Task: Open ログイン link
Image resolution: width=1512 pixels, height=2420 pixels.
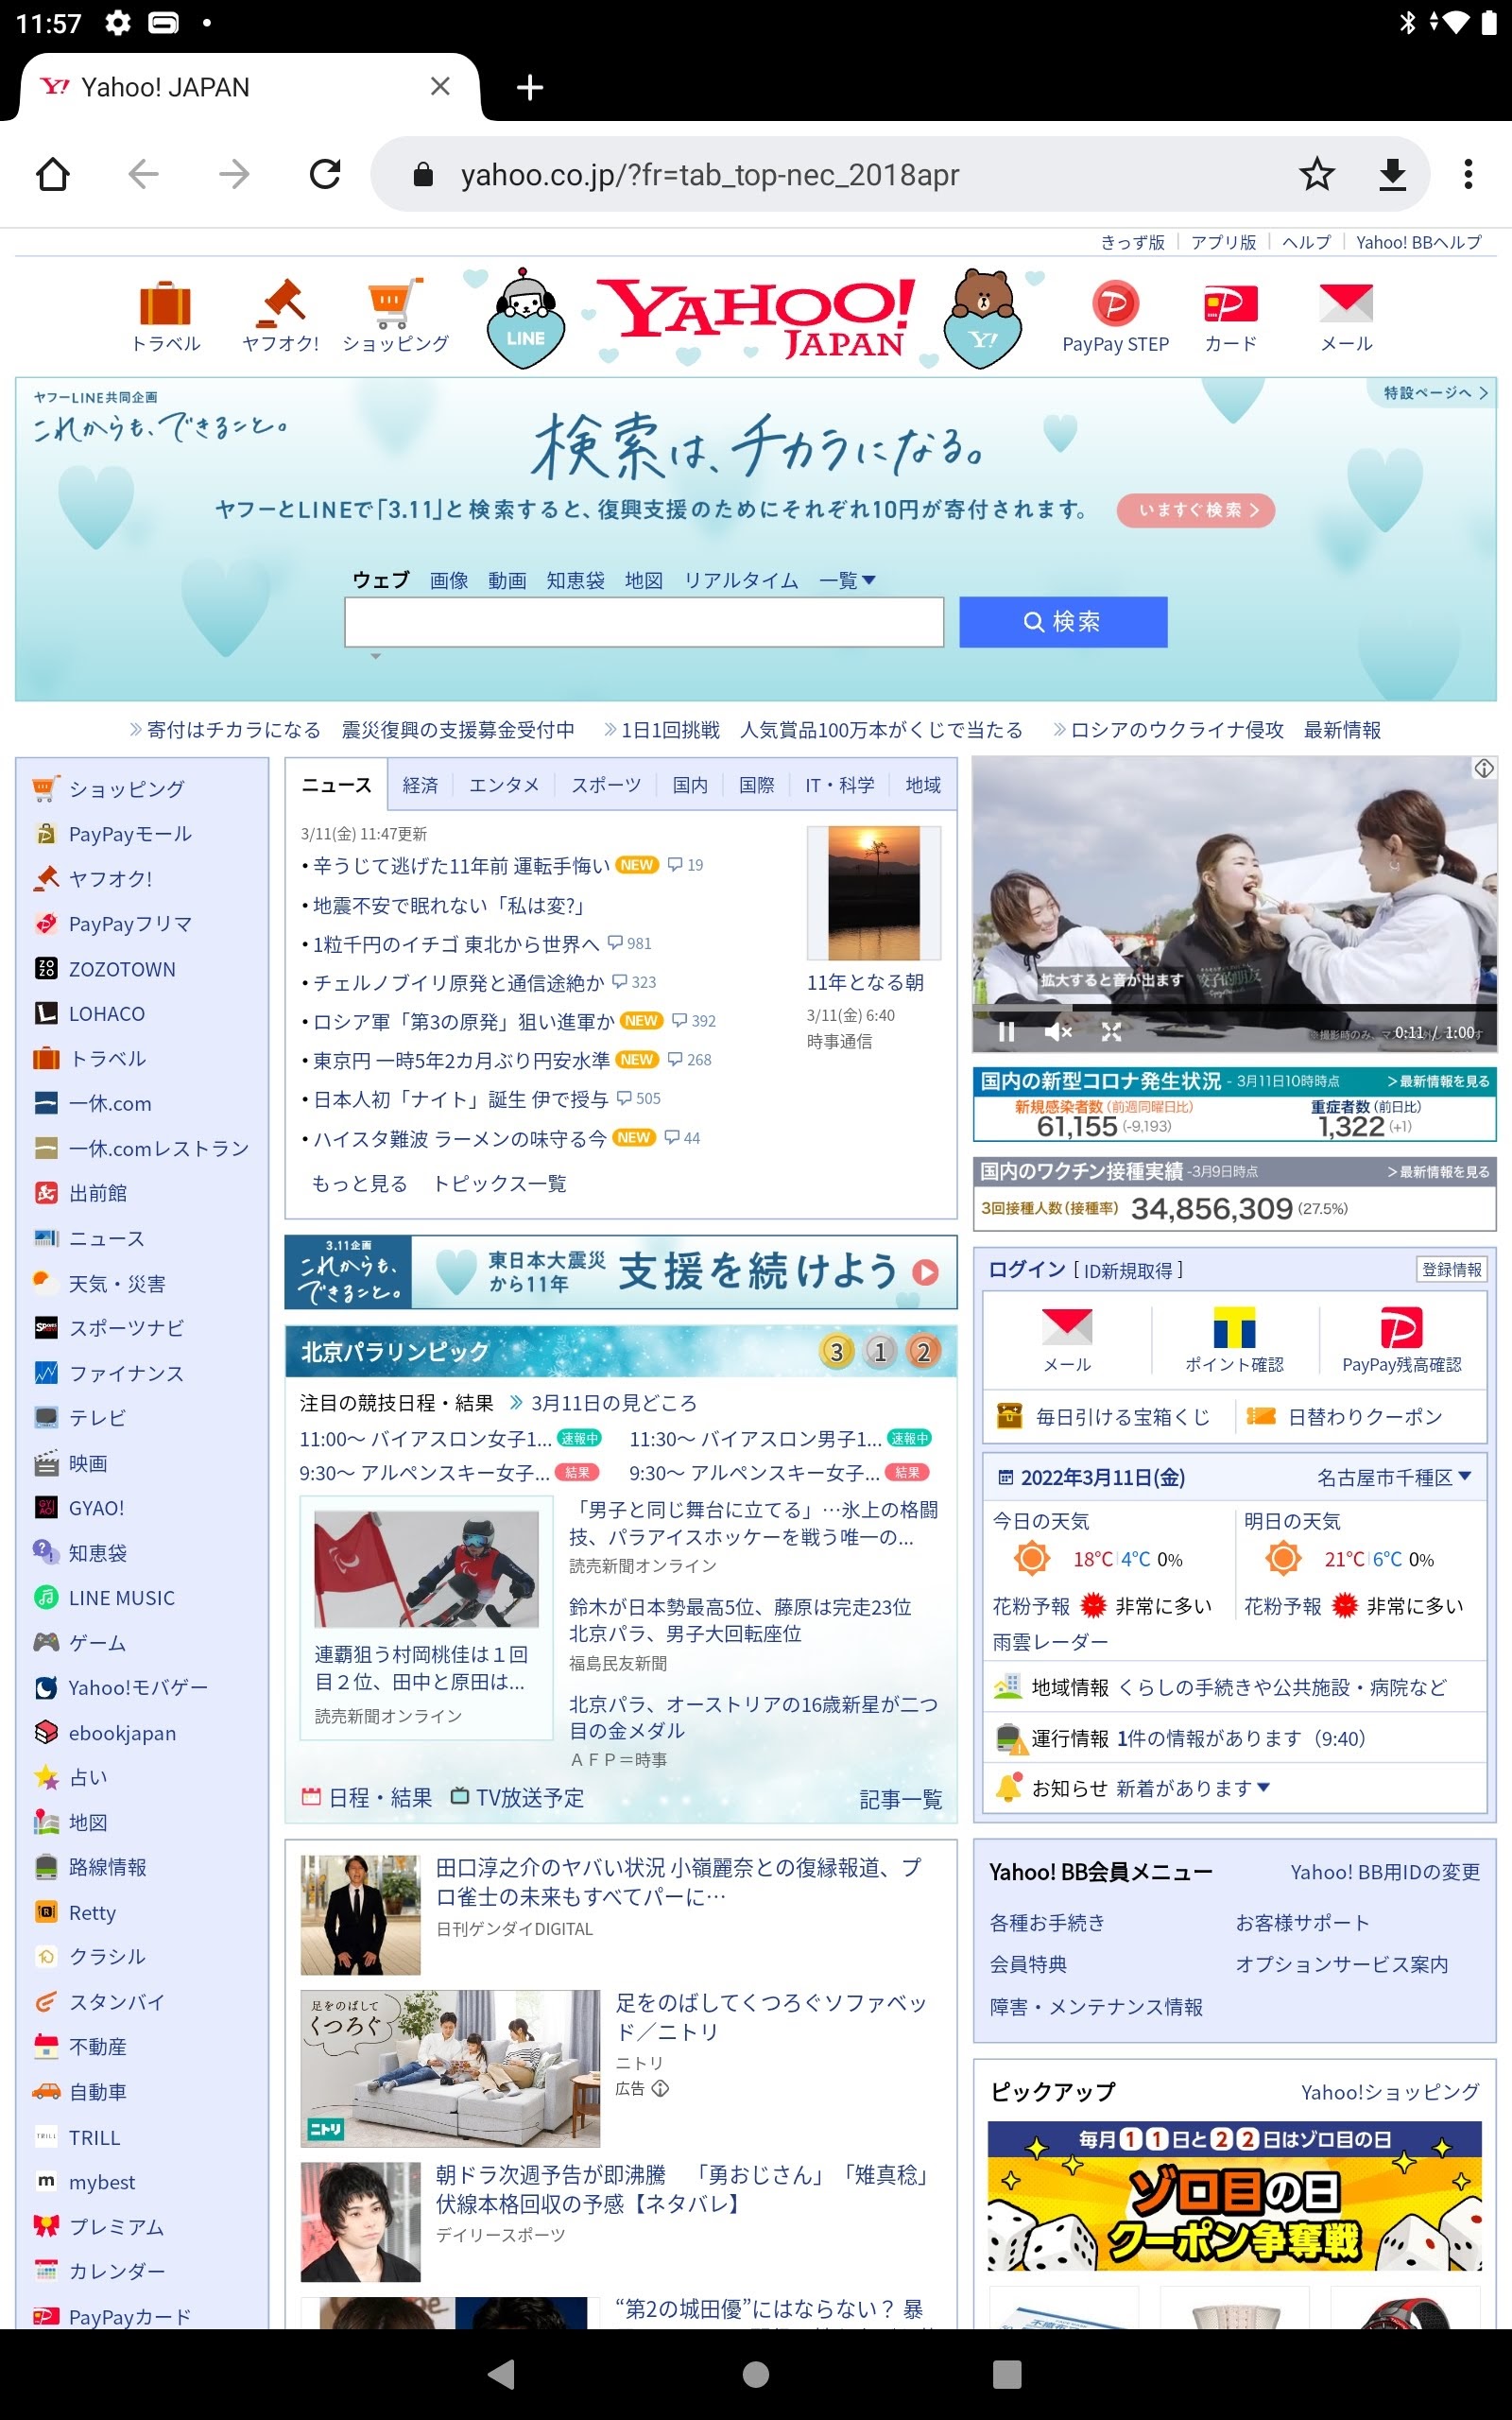Action: (1027, 1269)
